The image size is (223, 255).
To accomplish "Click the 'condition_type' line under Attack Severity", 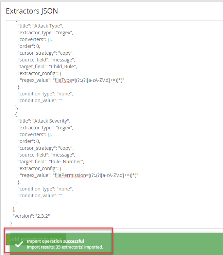I will (45, 189).
